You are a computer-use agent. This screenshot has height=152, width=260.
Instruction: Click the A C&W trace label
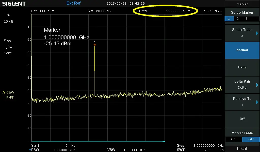(8, 92)
